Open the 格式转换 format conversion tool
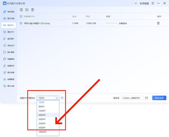Screen dimensions: 169x137 pyautogui.click(x=9, y=12)
